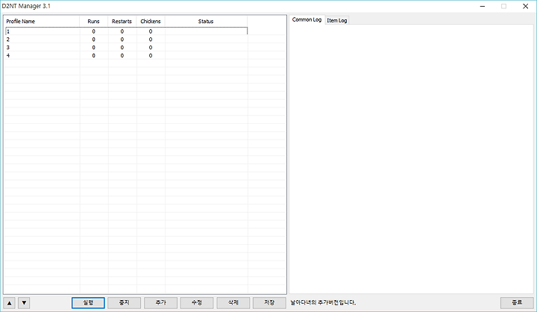Click the 중지 (stop) button
Viewport: 537px width, 312px height.
pos(124,303)
